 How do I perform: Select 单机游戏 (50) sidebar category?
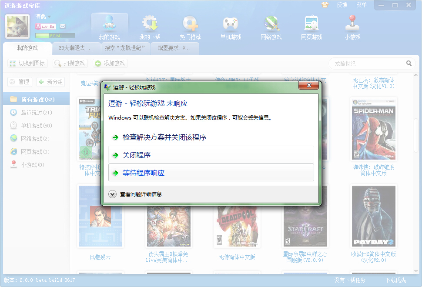pos(37,125)
